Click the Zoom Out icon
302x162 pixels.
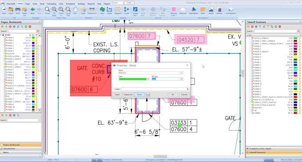coord(68,11)
